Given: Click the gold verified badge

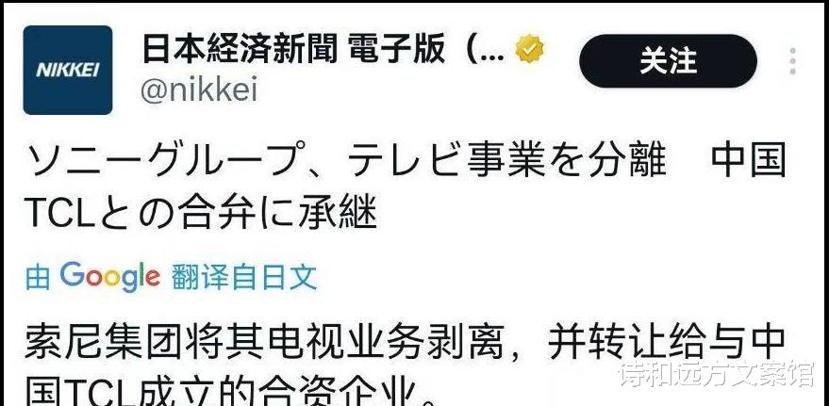Looking at the screenshot, I should [x=529, y=50].
